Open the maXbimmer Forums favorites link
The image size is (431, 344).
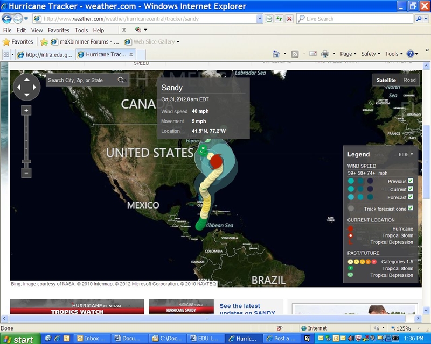(85, 42)
